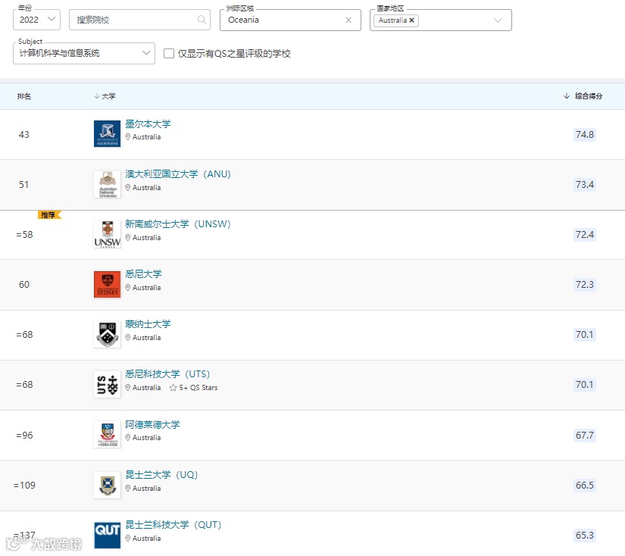This screenshot has width=625, height=556.
Task: Click the ANU logo thumbnail
Action: (x=108, y=184)
